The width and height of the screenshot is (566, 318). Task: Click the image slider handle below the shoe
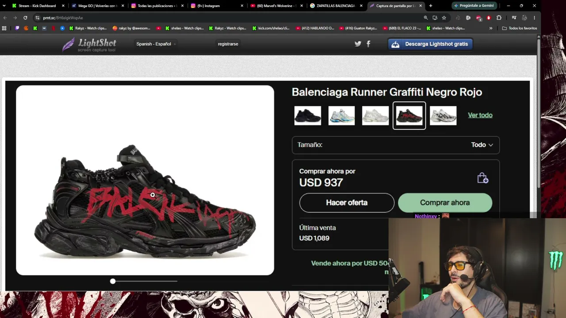pos(113,281)
